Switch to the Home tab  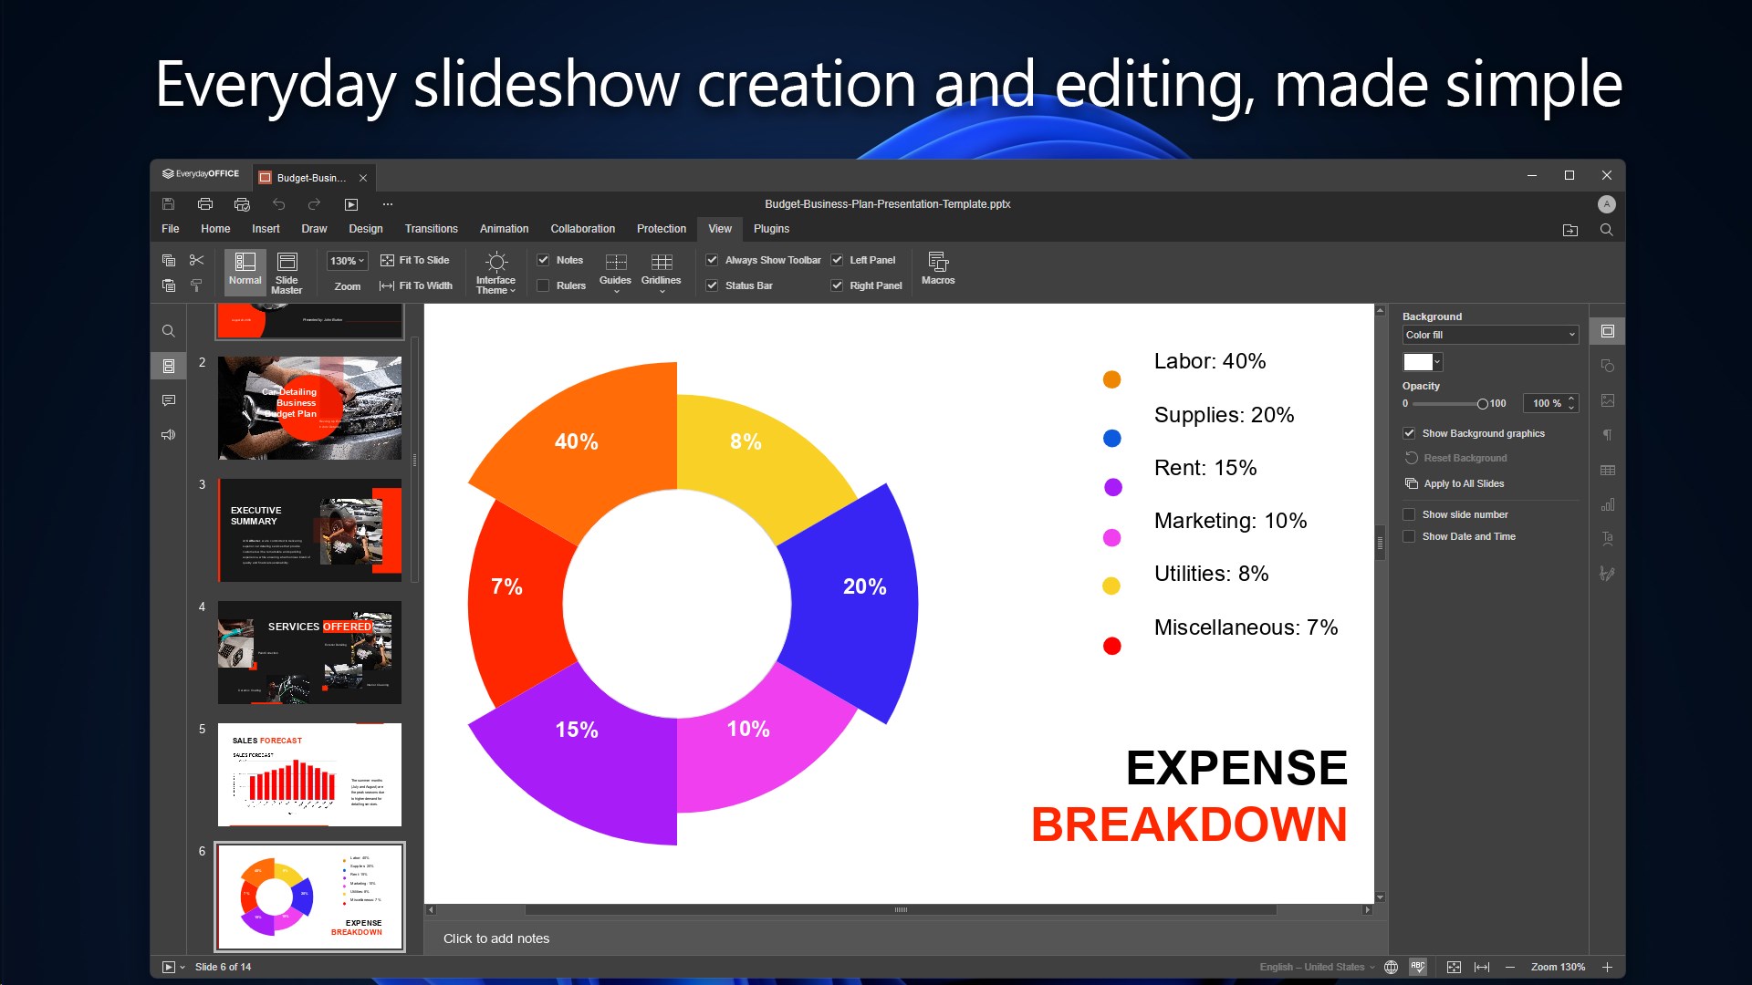[215, 229]
